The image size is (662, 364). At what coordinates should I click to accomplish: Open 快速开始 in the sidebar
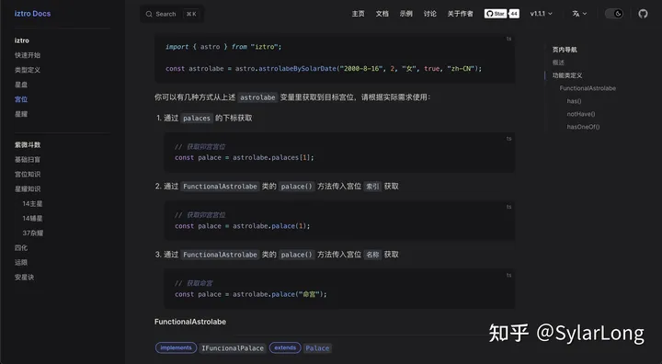[x=28, y=55]
